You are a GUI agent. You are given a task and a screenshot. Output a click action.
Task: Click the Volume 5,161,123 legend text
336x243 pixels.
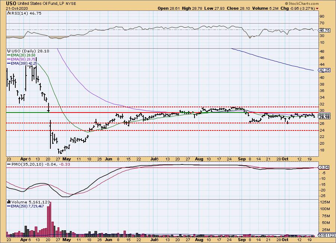(31, 202)
